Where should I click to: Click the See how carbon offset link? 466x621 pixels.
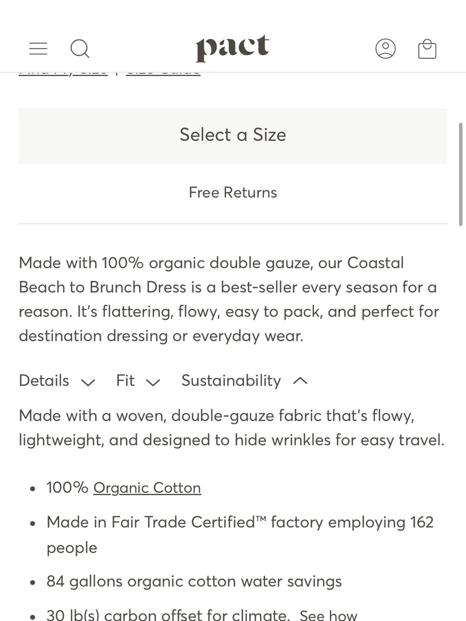[328, 615]
